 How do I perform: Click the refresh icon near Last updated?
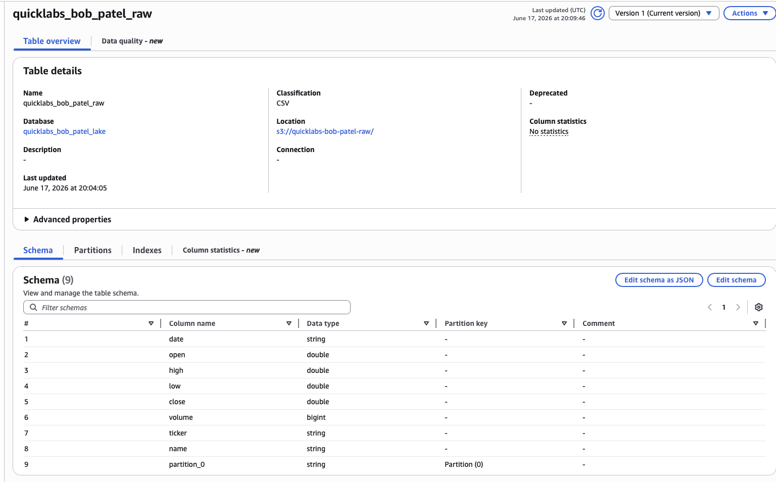pos(598,13)
